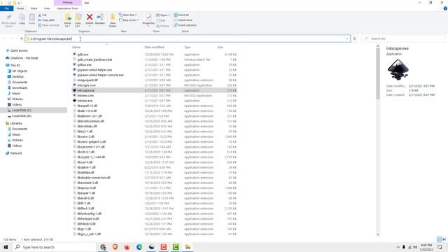Sort by Size column header
This screenshot has width=448, height=252.
tap(220, 47)
